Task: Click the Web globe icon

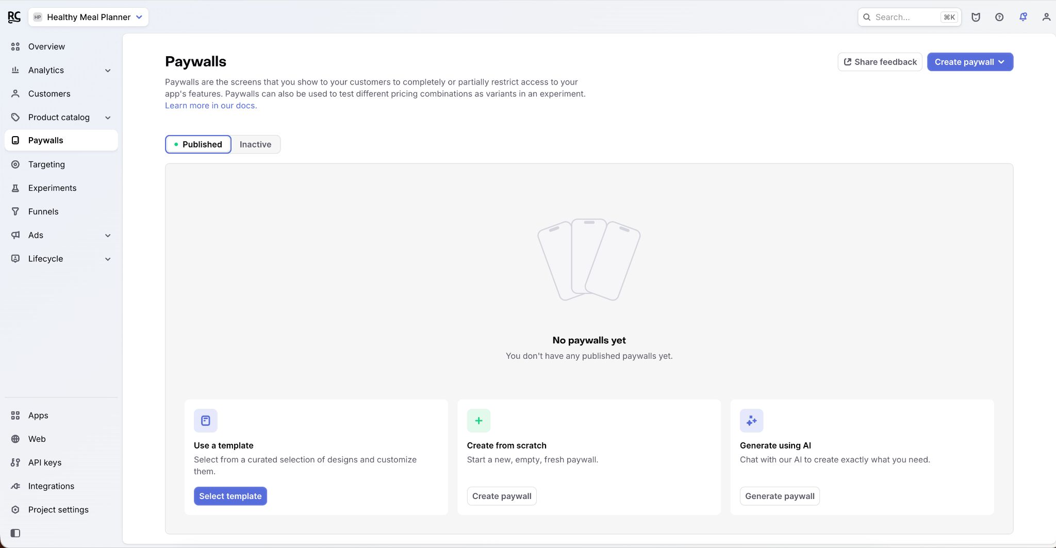Action: tap(15, 439)
